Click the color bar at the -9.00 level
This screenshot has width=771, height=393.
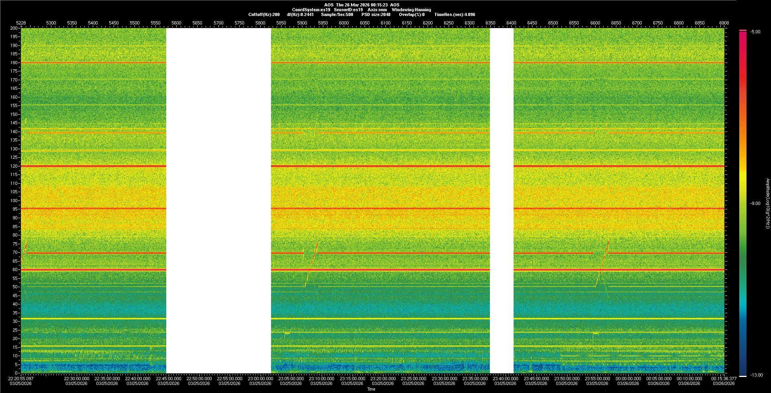coord(742,203)
